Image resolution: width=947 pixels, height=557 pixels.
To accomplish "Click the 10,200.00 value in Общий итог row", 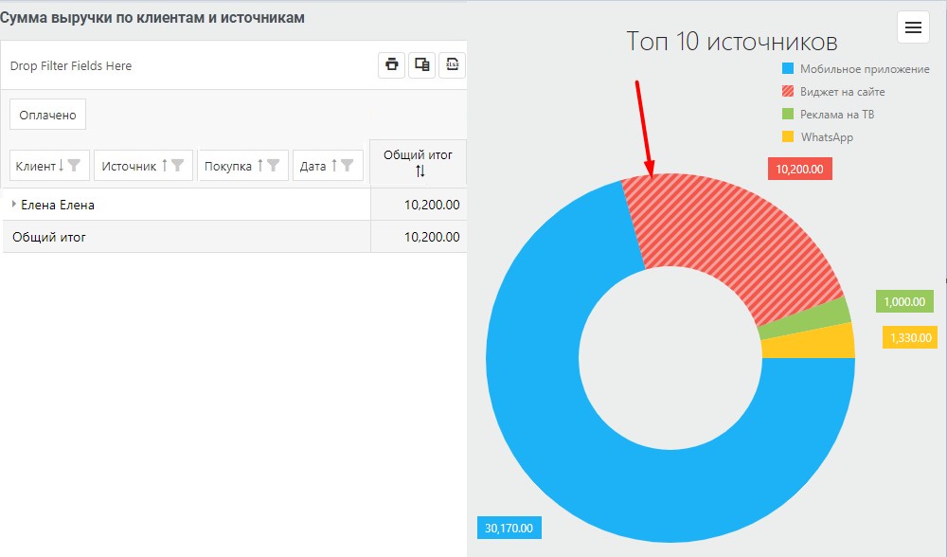I will [432, 237].
